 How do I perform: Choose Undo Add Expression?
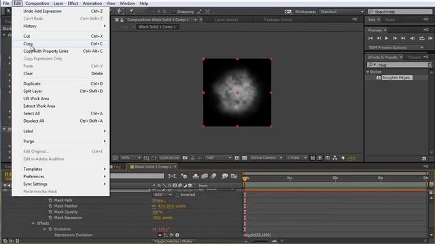(x=60, y=11)
